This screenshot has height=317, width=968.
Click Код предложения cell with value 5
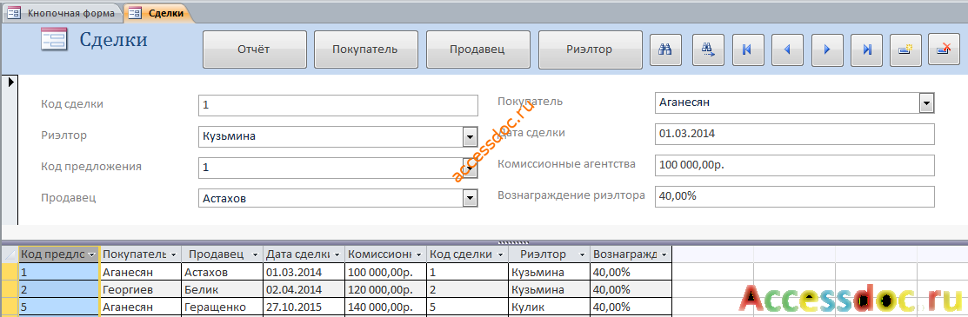tap(59, 307)
